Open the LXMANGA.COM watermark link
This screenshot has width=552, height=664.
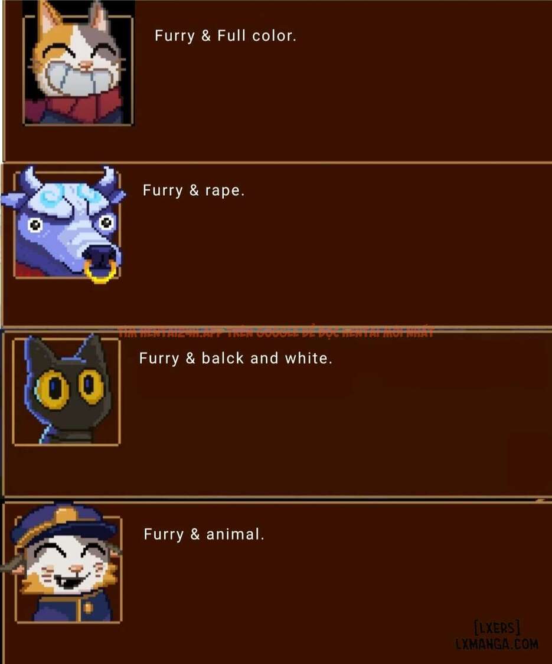pyautogui.click(x=497, y=644)
